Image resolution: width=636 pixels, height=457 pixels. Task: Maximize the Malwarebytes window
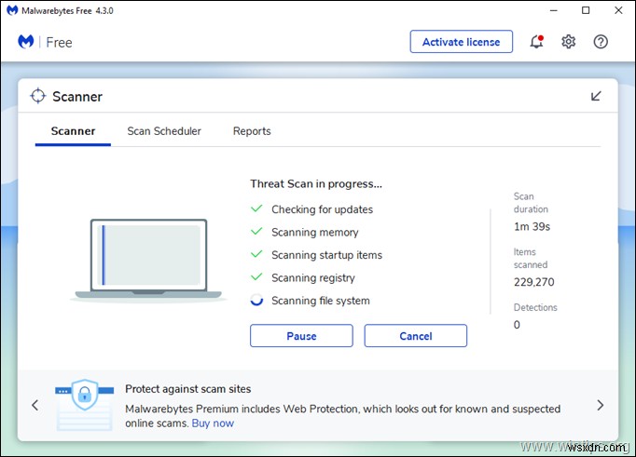point(586,10)
